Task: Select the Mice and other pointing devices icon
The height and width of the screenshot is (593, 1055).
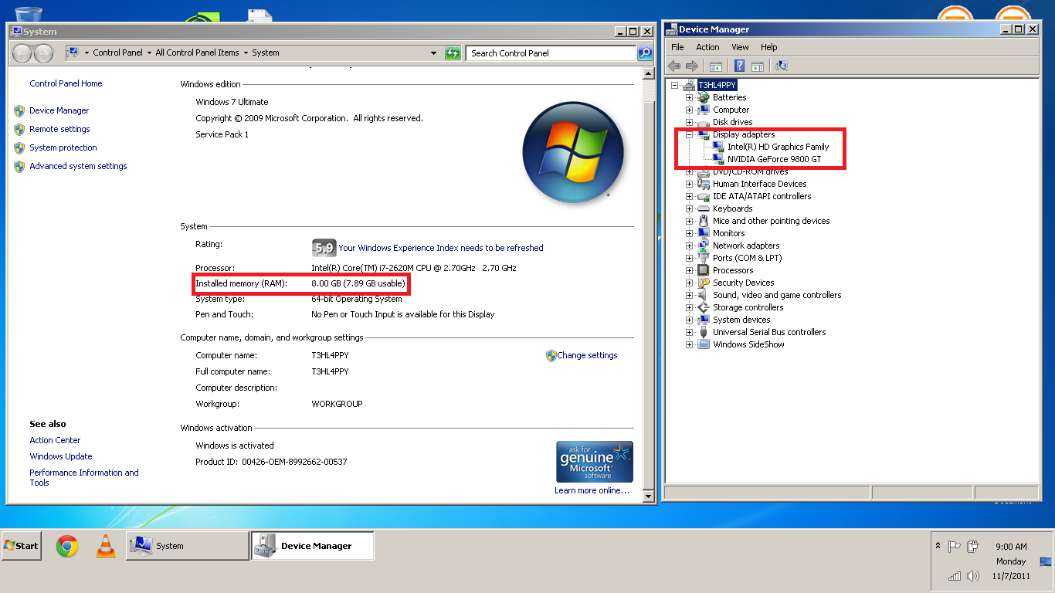Action: point(704,221)
